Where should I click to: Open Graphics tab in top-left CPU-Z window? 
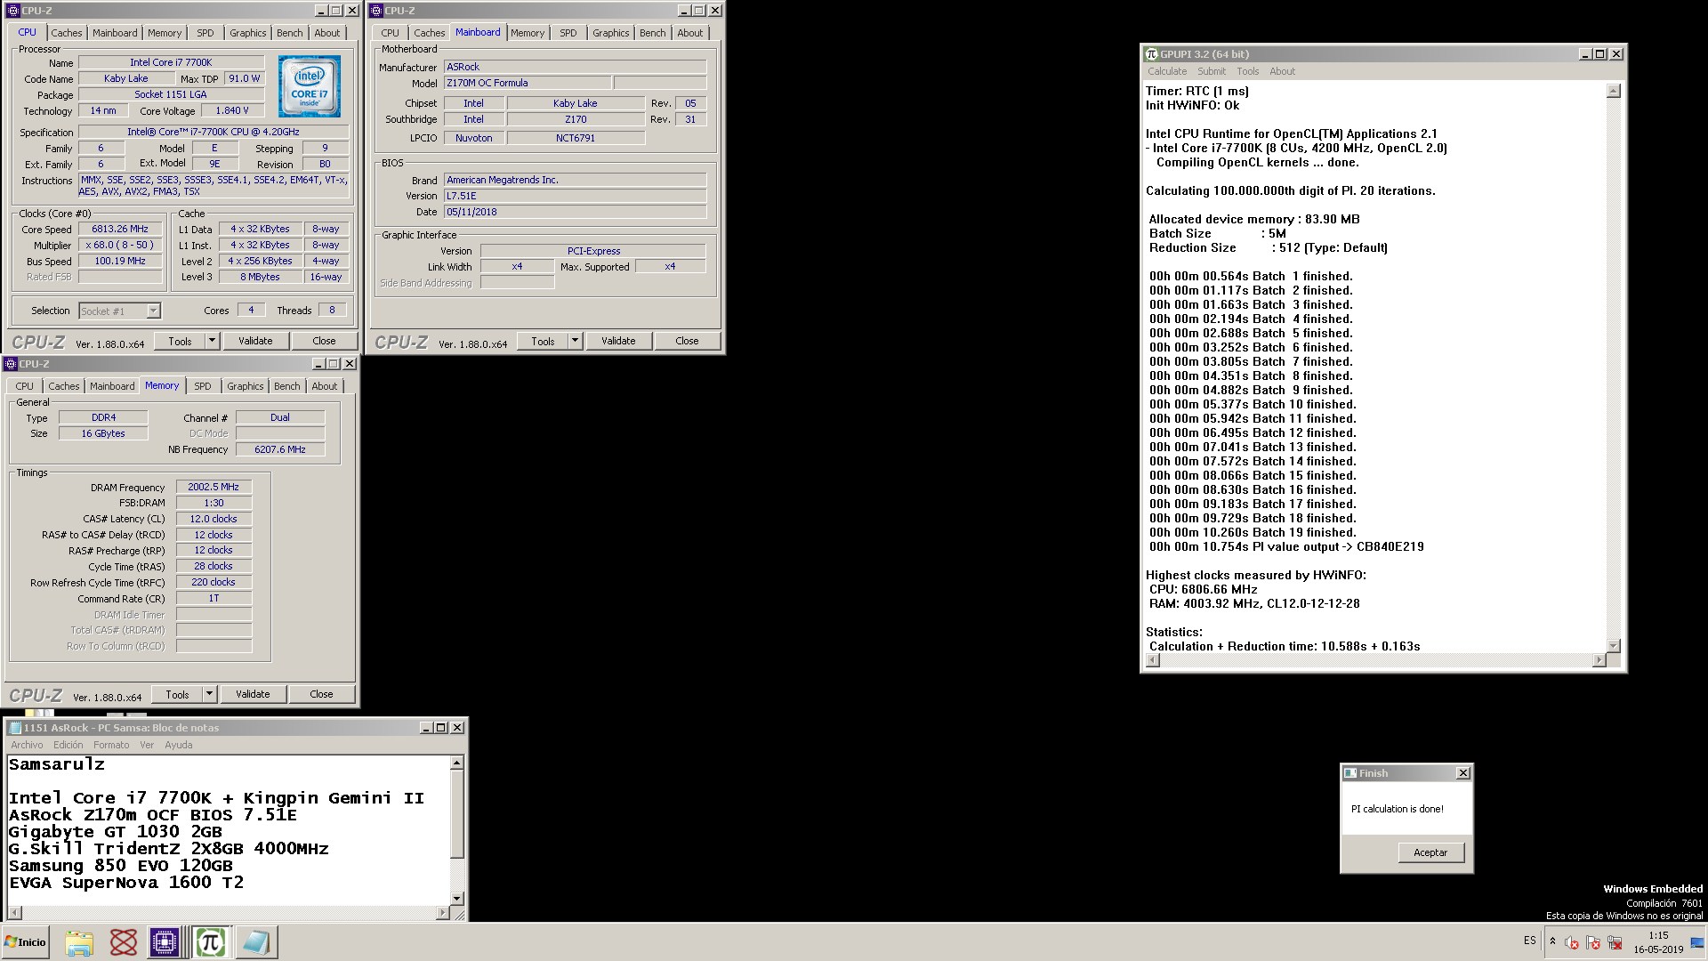click(x=247, y=33)
